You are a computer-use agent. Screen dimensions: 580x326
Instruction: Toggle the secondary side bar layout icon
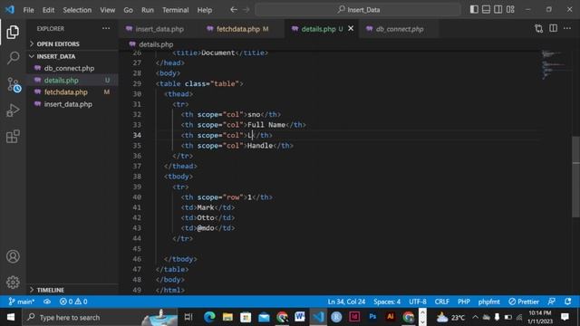tap(498, 10)
